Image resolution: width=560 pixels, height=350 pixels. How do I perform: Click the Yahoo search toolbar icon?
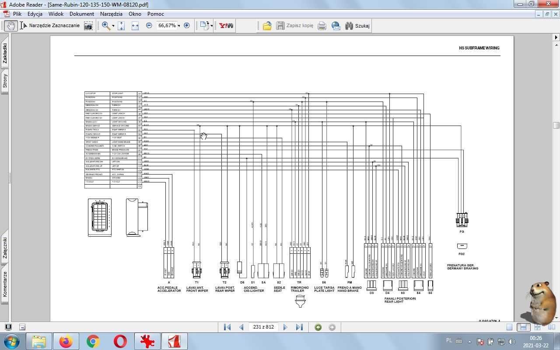click(x=226, y=26)
